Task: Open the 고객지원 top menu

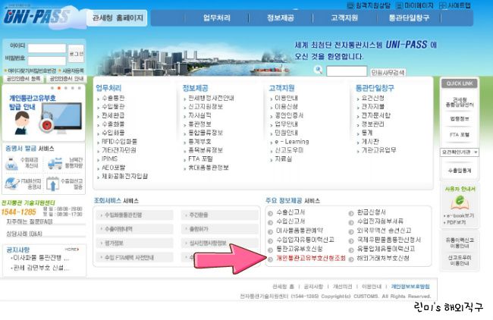Action: pos(344,18)
